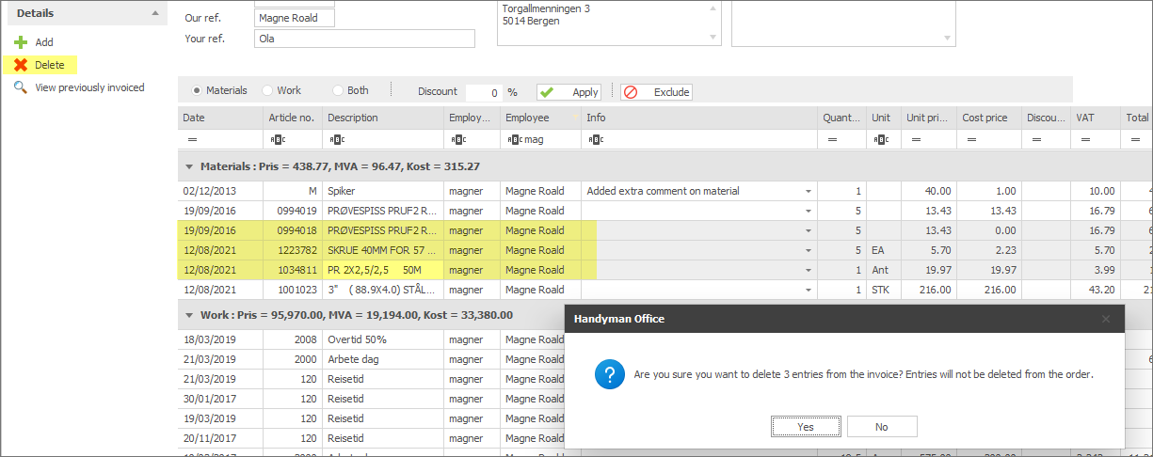Sort by the Cost price column header
The image size is (1153, 457).
coord(989,118)
